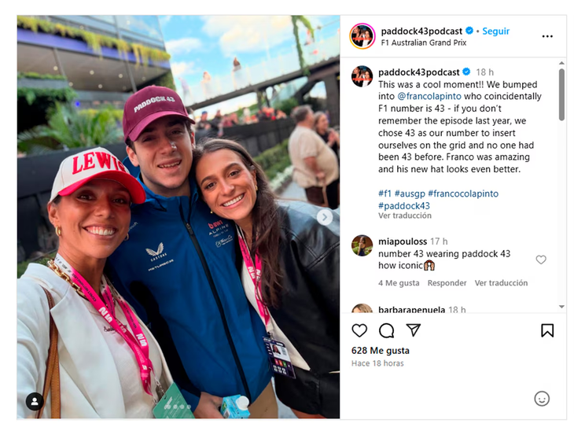Open the three-dots more options menu

(x=547, y=36)
